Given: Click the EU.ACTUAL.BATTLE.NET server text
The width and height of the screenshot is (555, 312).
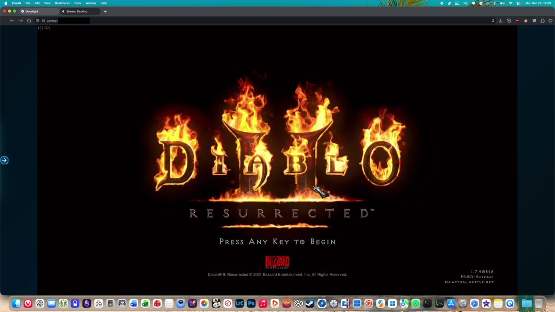Looking at the screenshot, I should (x=469, y=282).
